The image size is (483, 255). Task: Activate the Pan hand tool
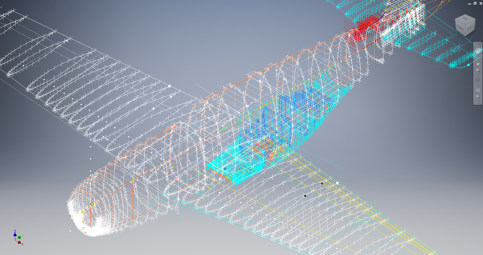click(478, 63)
